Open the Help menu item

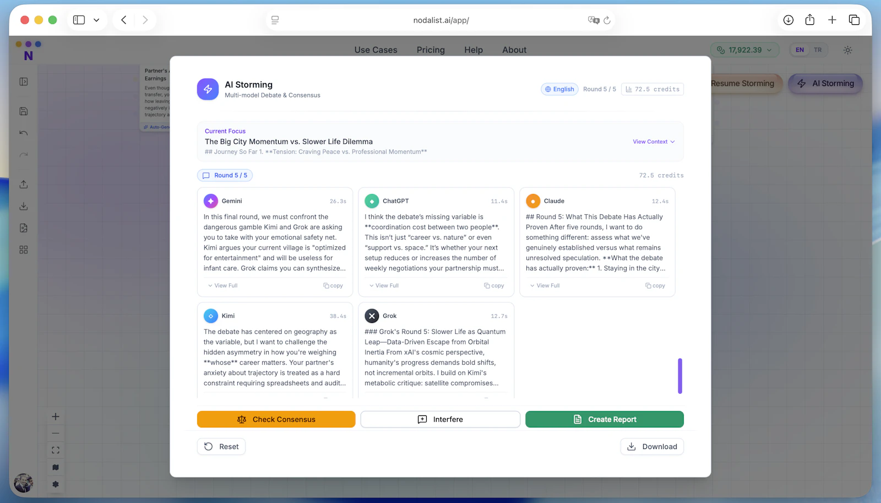pyautogui.click(x=474, y=50)
